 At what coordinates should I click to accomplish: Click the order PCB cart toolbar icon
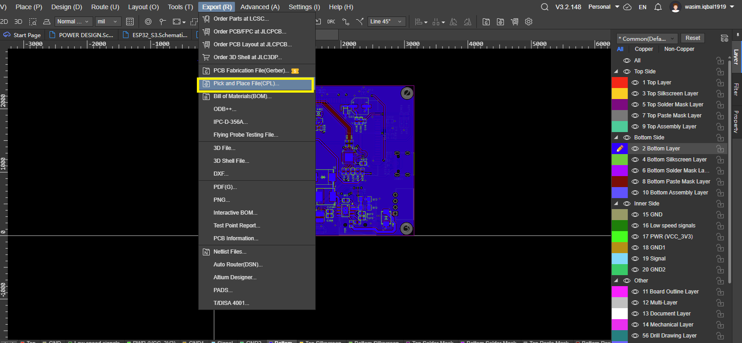514,22
